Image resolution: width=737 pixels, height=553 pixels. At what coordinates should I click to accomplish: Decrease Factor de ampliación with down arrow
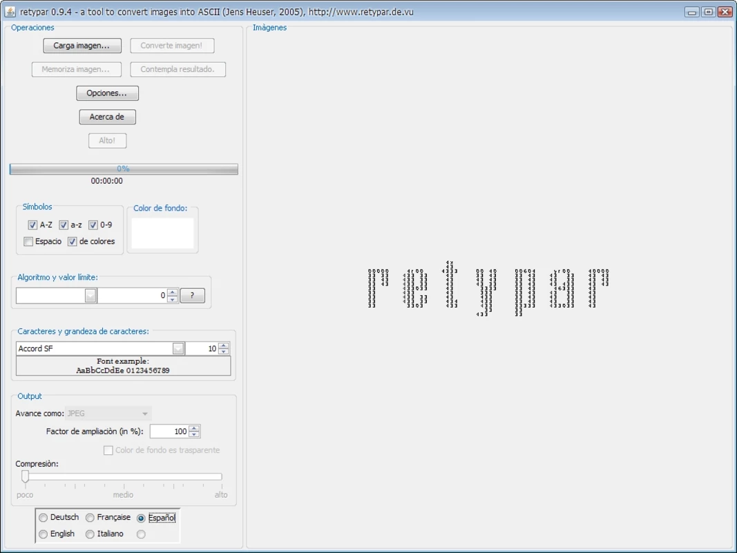click(194, 435)
